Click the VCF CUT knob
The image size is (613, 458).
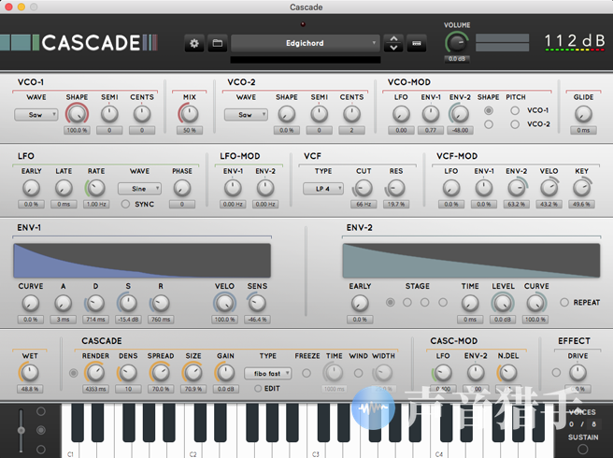(364, 188)
